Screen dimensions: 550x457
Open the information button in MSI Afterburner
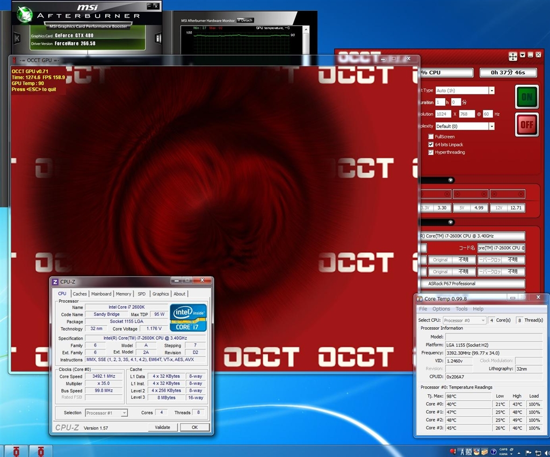(x=158, y=38)
